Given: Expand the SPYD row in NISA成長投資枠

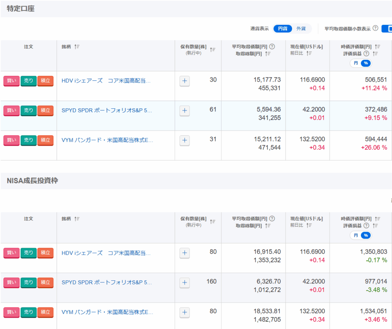Looking at the screenshot, I should click(185, 283).
